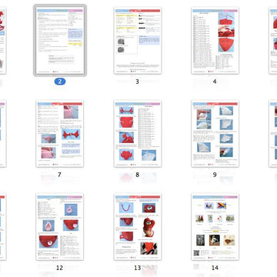Screen dimensions: 277x277
Task: Select the page 7 thumbnail
Action: (60, 134)
